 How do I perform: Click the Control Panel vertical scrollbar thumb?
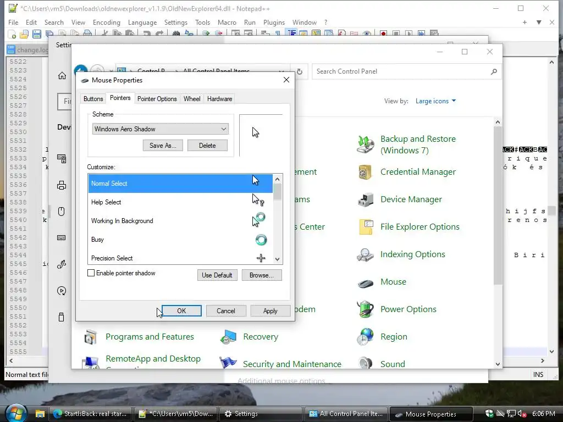pyautogui.click(x=498, y=206)
